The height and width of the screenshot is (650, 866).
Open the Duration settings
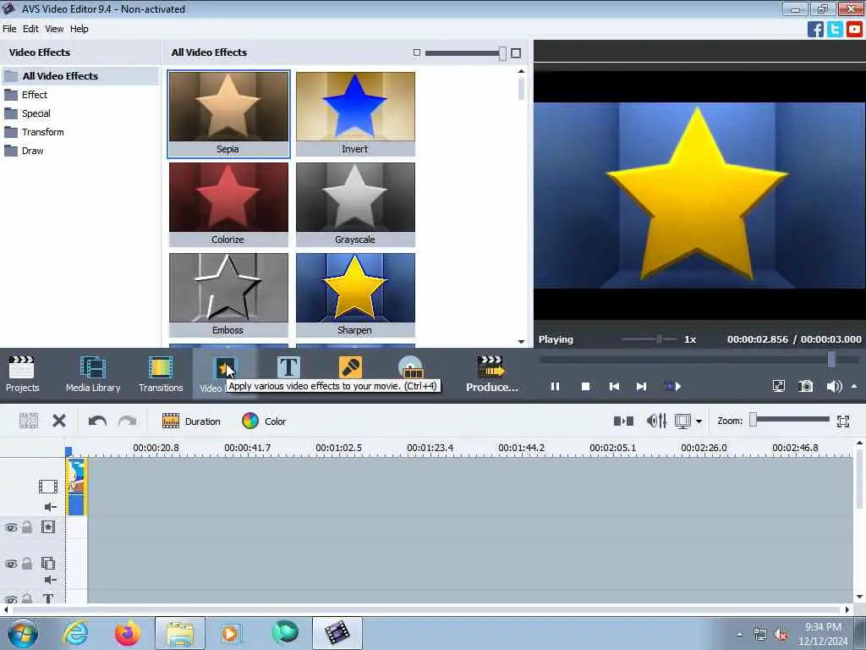click(191, 421)
